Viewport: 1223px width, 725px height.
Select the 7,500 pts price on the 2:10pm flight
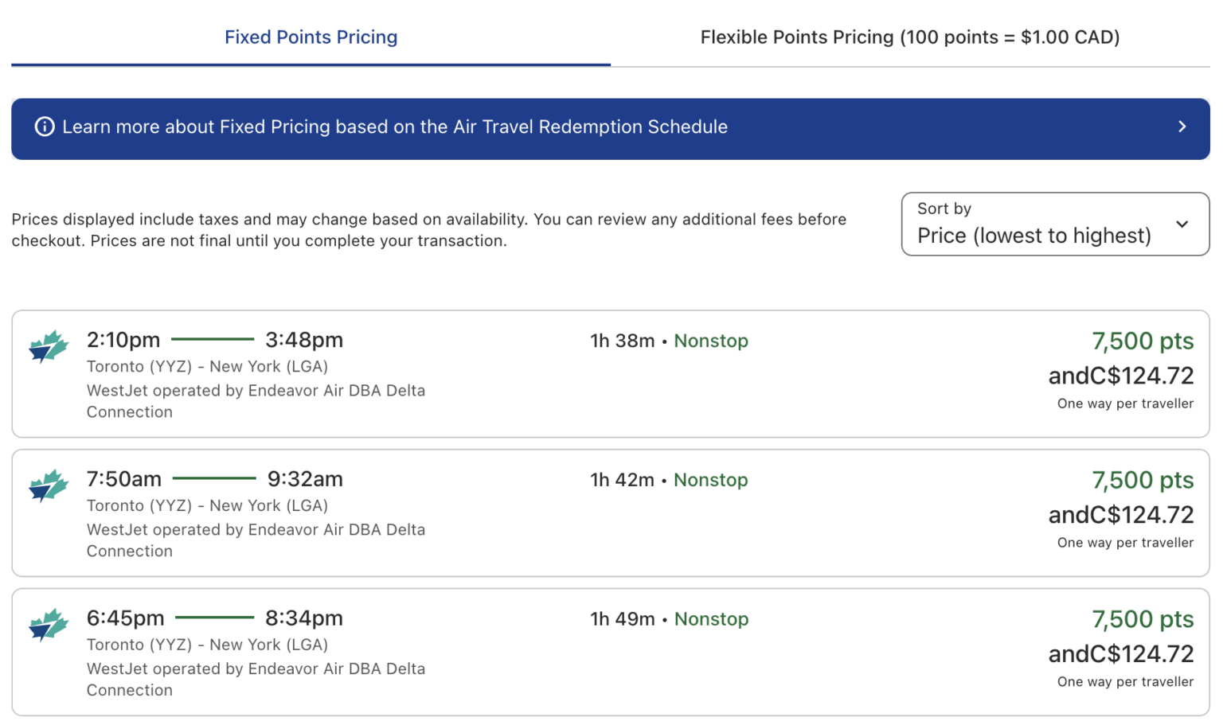pos(1143,341)
